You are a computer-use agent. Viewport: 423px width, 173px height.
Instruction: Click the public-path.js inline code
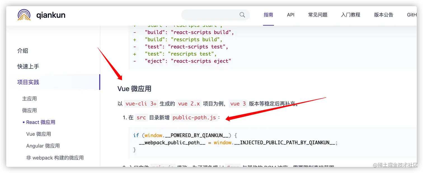(x=194, y=118)
